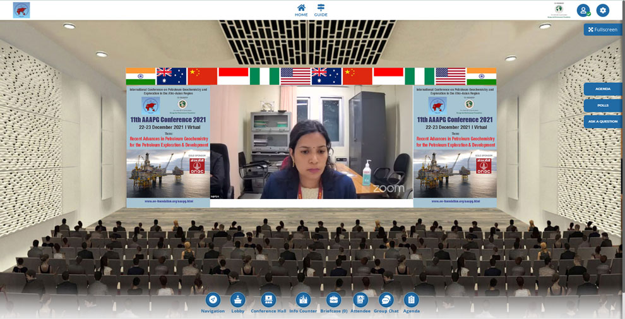Click the speaker video feed
Screen dimensions: 625x319
(312, 142)
